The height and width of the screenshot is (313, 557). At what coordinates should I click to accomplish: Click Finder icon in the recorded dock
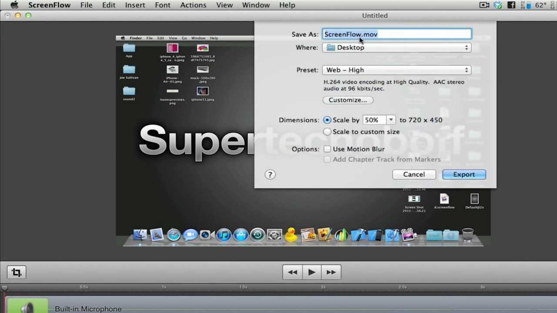tap(140, 235)
